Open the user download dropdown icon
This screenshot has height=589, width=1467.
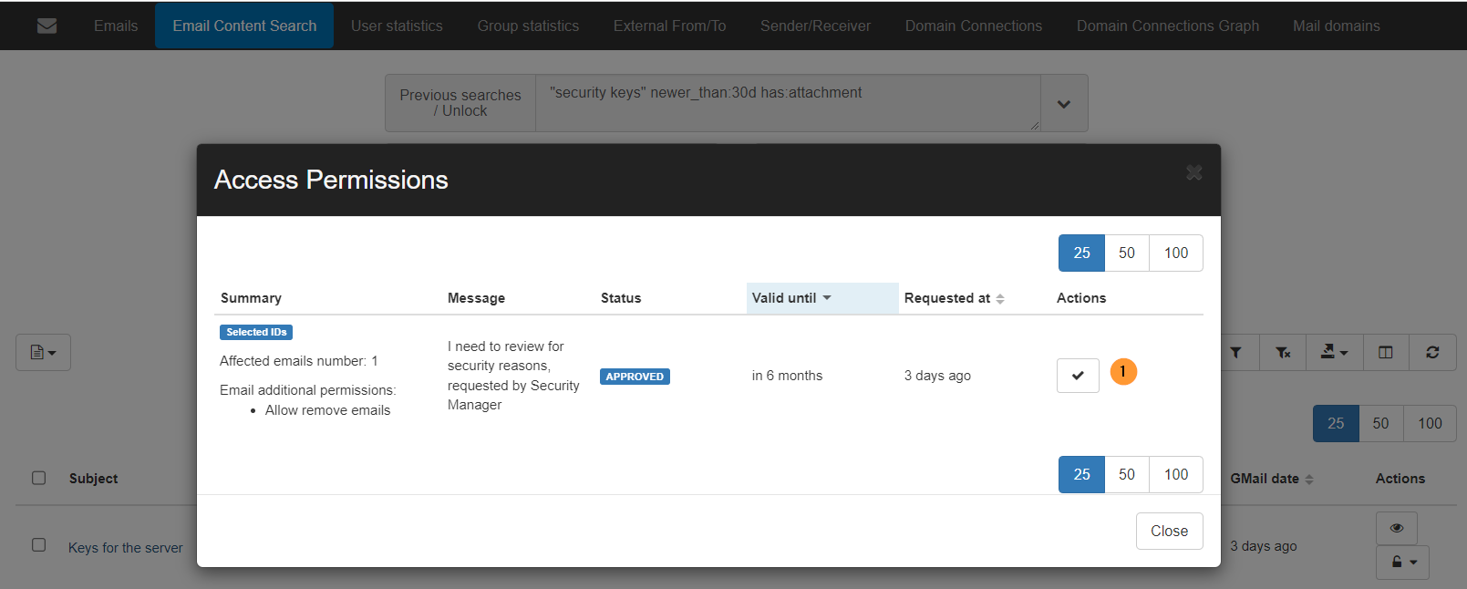click(x=1334, y=352)
